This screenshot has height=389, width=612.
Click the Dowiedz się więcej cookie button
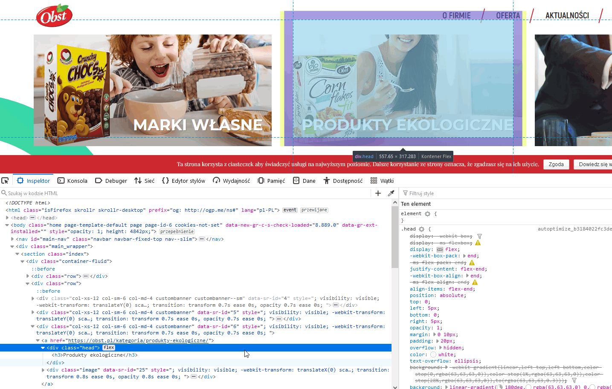pos(593,164)
